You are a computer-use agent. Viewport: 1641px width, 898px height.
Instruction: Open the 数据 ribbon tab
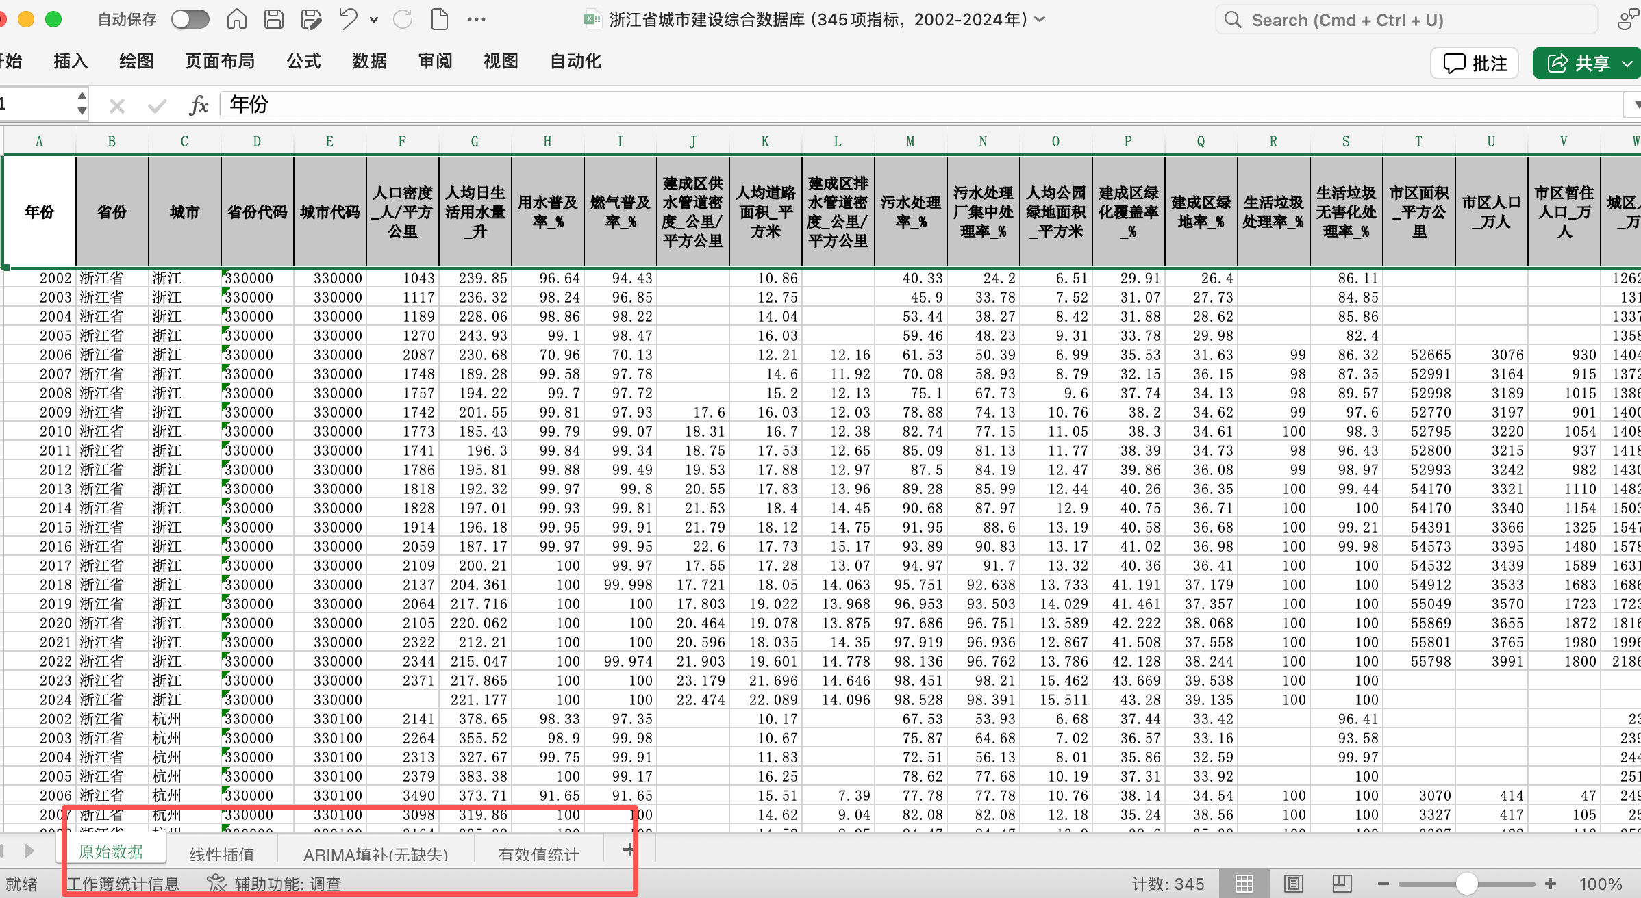[369, 62]
